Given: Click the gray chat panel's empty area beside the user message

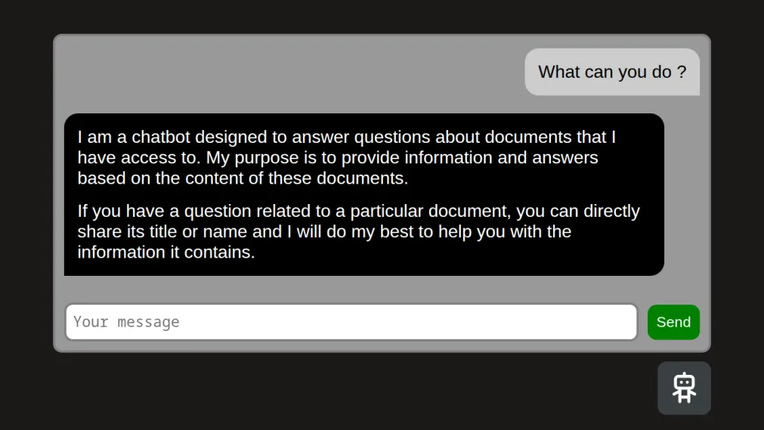Looking at the screenshot, I should pos(287,72).
